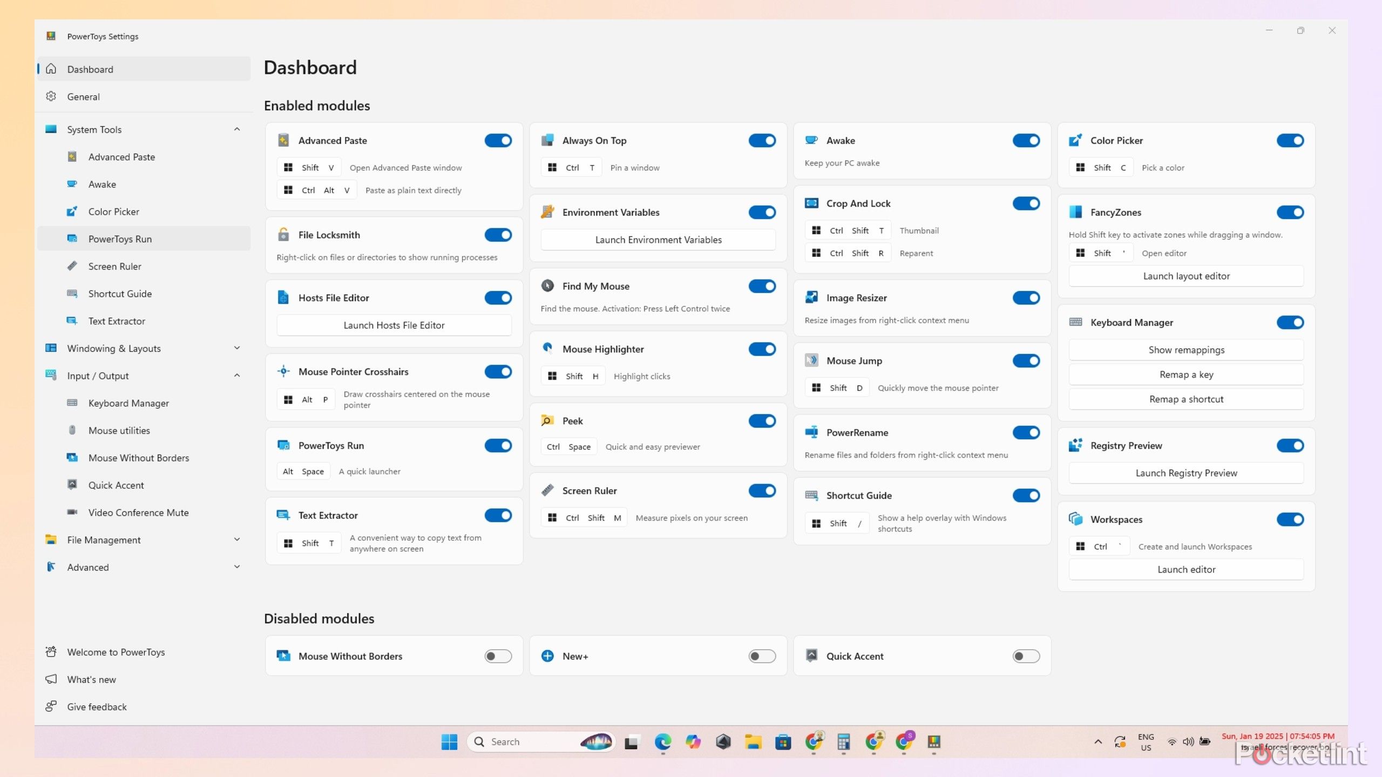The image size is (1382, 777).
Task: Toggle the Awake module off
Action: [1026, 140]
